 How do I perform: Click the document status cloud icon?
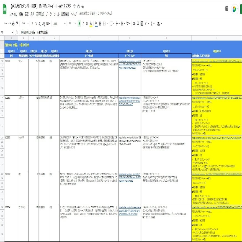(83, 6)
